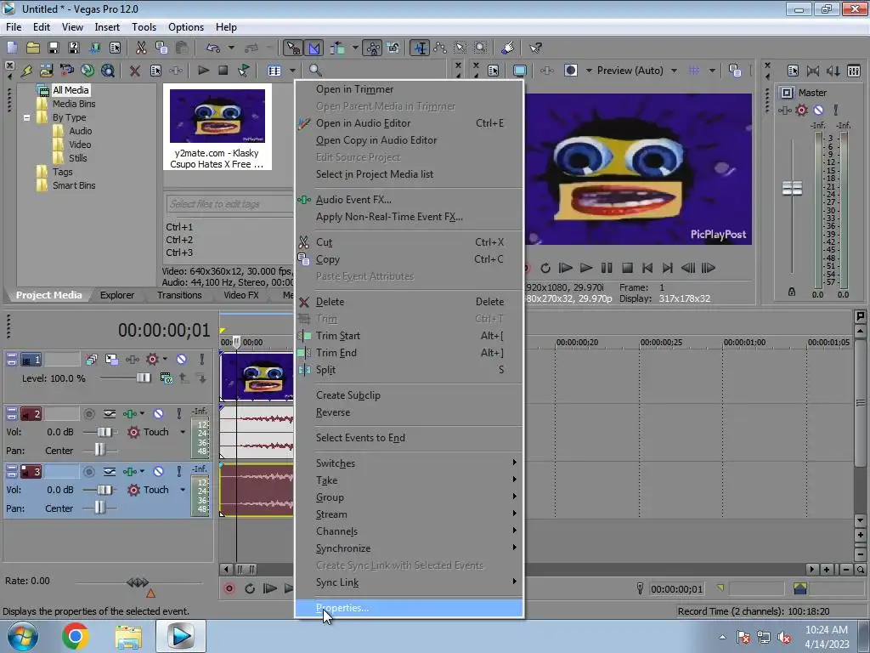Screen dimensions: 870x653
Task: Choose Split in the context menu
Action: coord(409,370)
